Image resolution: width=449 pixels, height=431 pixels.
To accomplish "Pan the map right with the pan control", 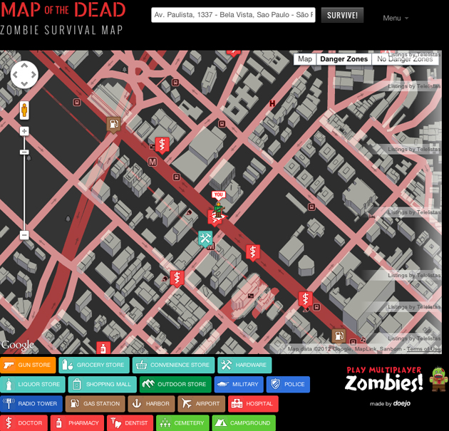I will [33, 75].
